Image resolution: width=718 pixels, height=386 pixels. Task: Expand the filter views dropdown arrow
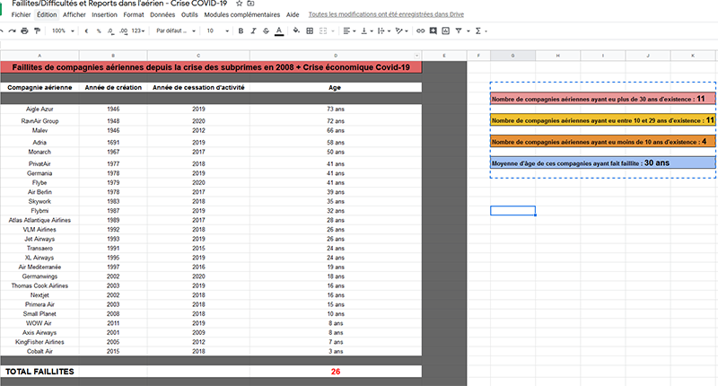468,31
